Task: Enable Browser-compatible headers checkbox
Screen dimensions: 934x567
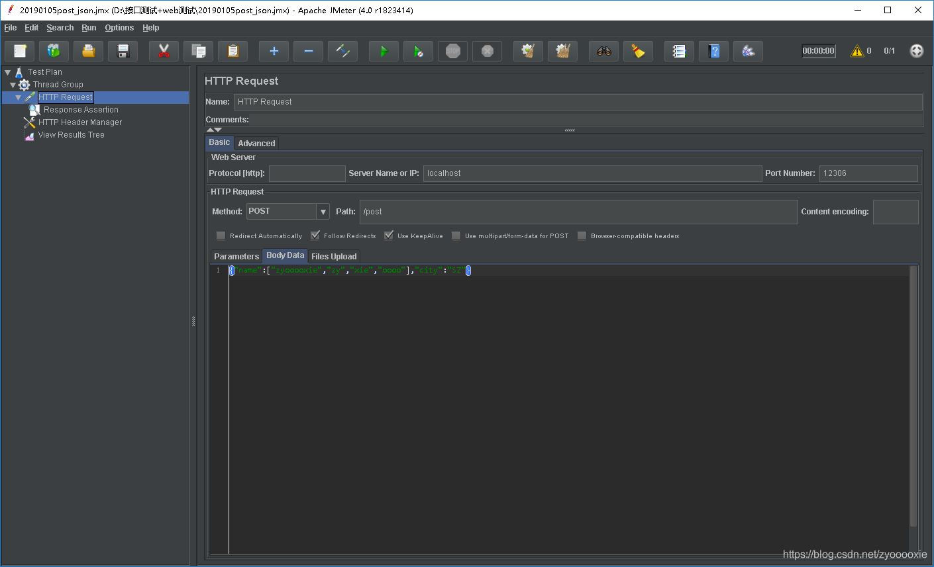Action: point(582,236)
